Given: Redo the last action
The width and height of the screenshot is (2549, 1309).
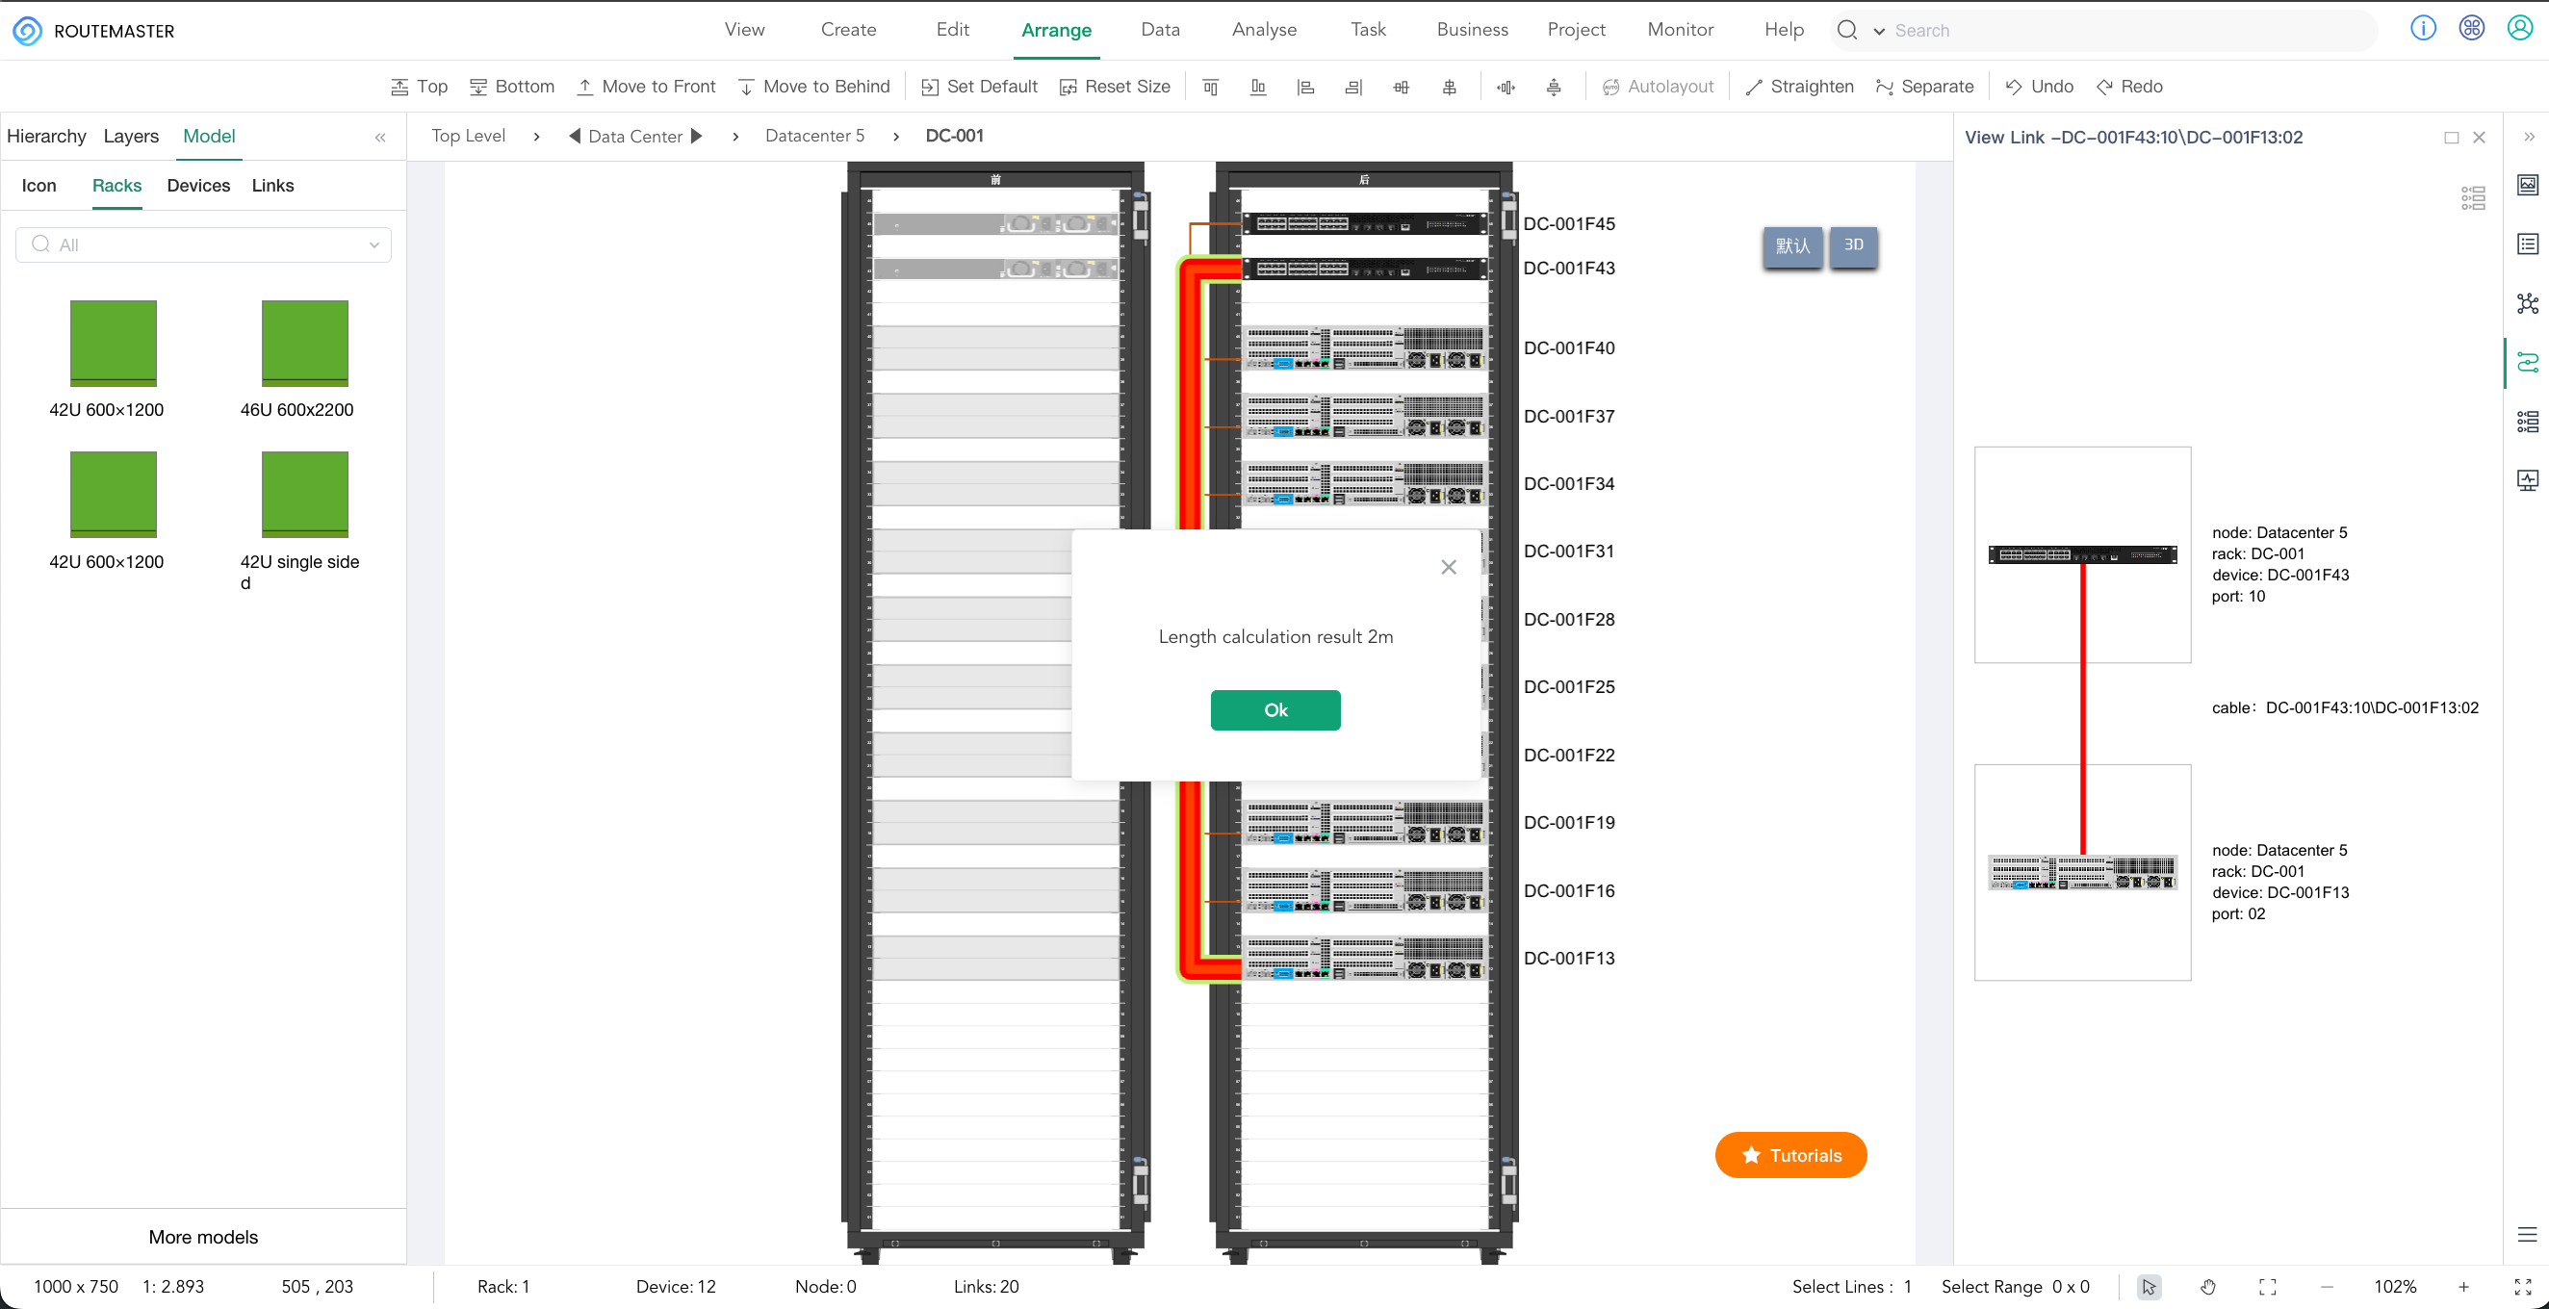Looking at the screenshot, I should click(2128, 86).
